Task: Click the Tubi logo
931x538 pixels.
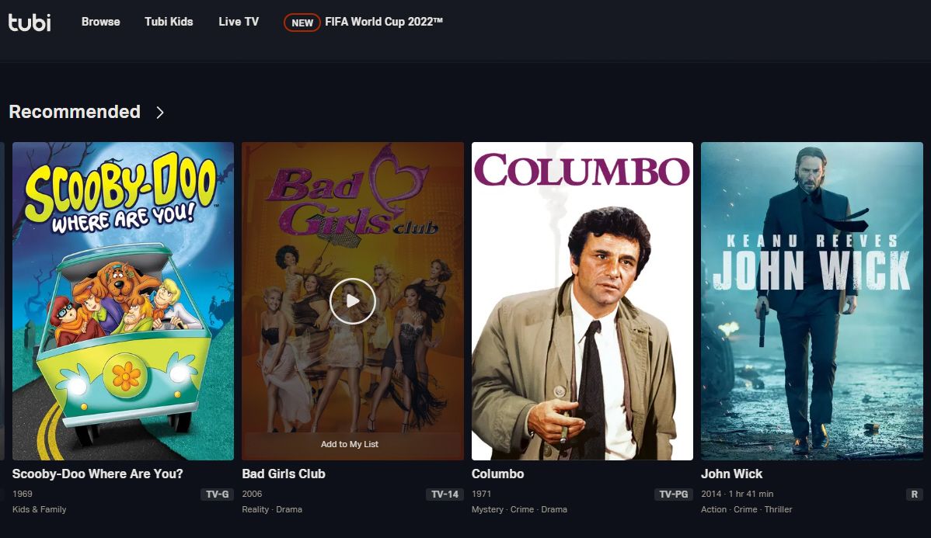Action: pyautogui.click(x=29, y=22)
